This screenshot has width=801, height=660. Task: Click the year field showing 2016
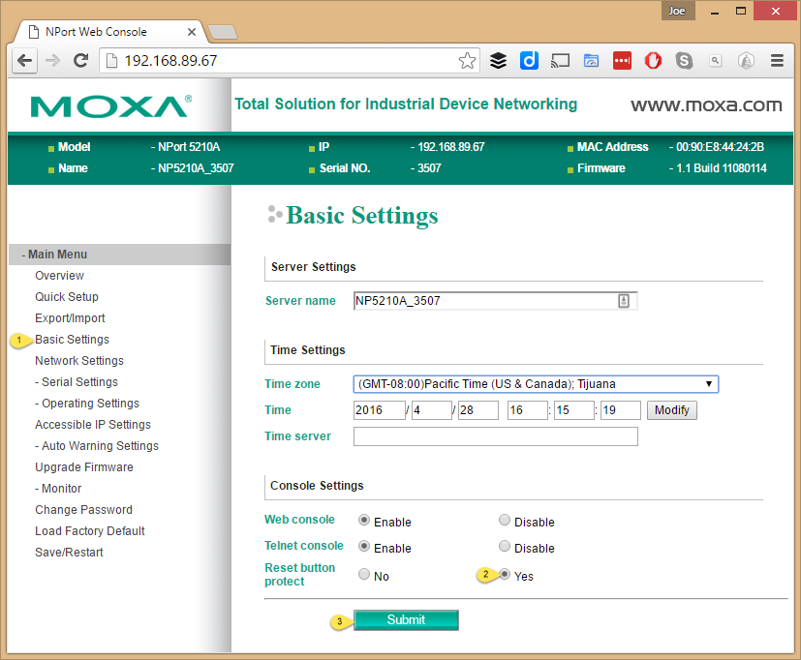coord(379,410)
